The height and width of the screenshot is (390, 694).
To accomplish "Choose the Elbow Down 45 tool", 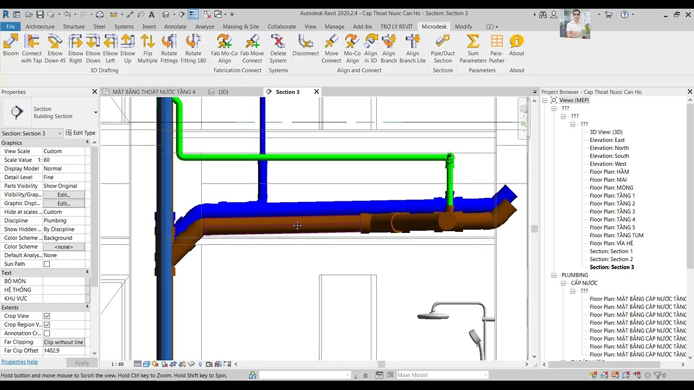I will (x=55, y=49).
